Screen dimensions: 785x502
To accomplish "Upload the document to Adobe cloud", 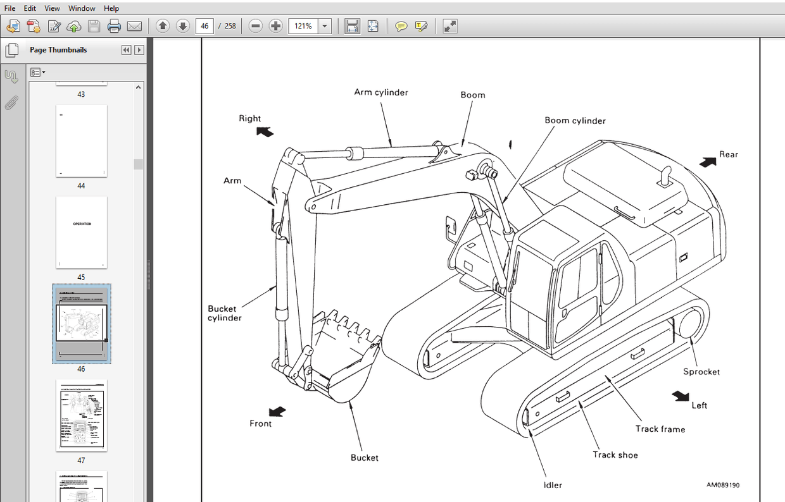I will click(x=73, y=26).
